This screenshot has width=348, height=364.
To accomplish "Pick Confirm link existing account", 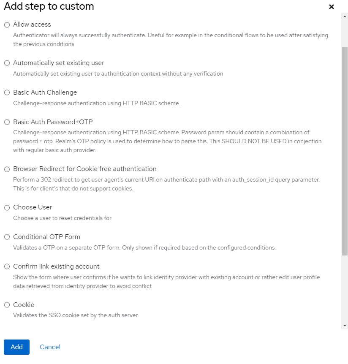I will pos(7,266).
